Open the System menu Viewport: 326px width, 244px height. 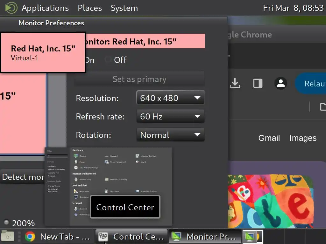pyautogui.click(x=124, y=8)
